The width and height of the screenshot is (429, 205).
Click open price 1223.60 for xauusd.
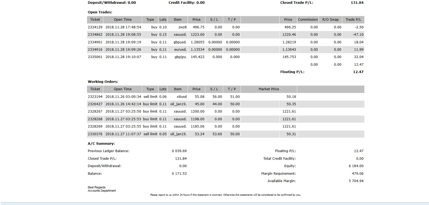(x=198, y=35)
